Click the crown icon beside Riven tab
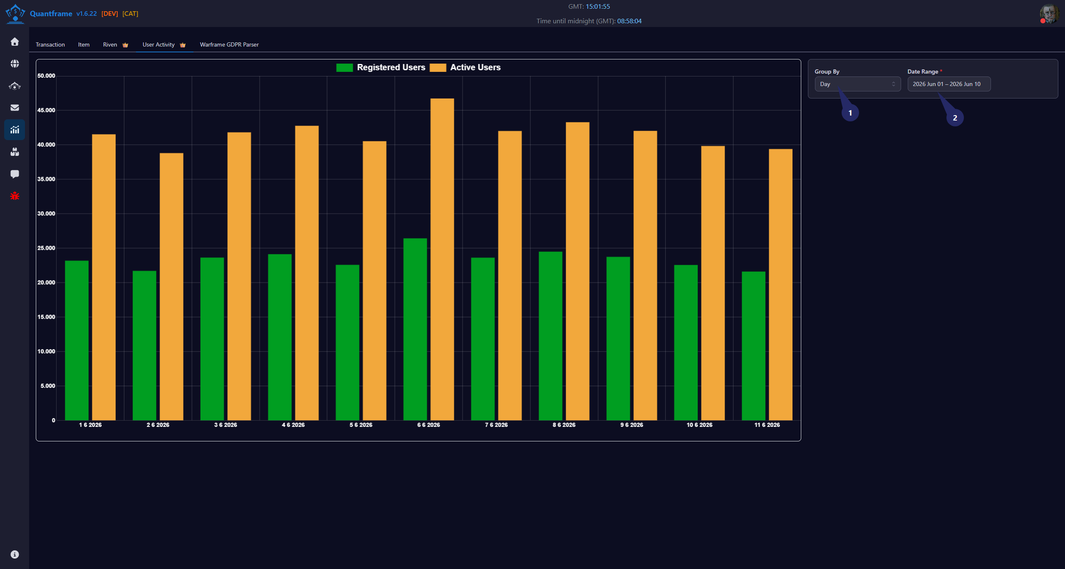The height and width of the screenshot is (569, 1065). click(x=125, y=45)
